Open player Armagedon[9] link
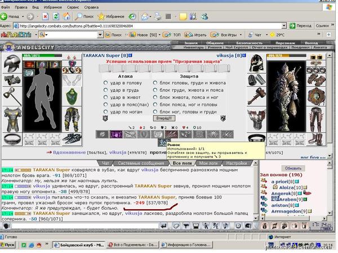338x253 pixels. coord(290,211)
